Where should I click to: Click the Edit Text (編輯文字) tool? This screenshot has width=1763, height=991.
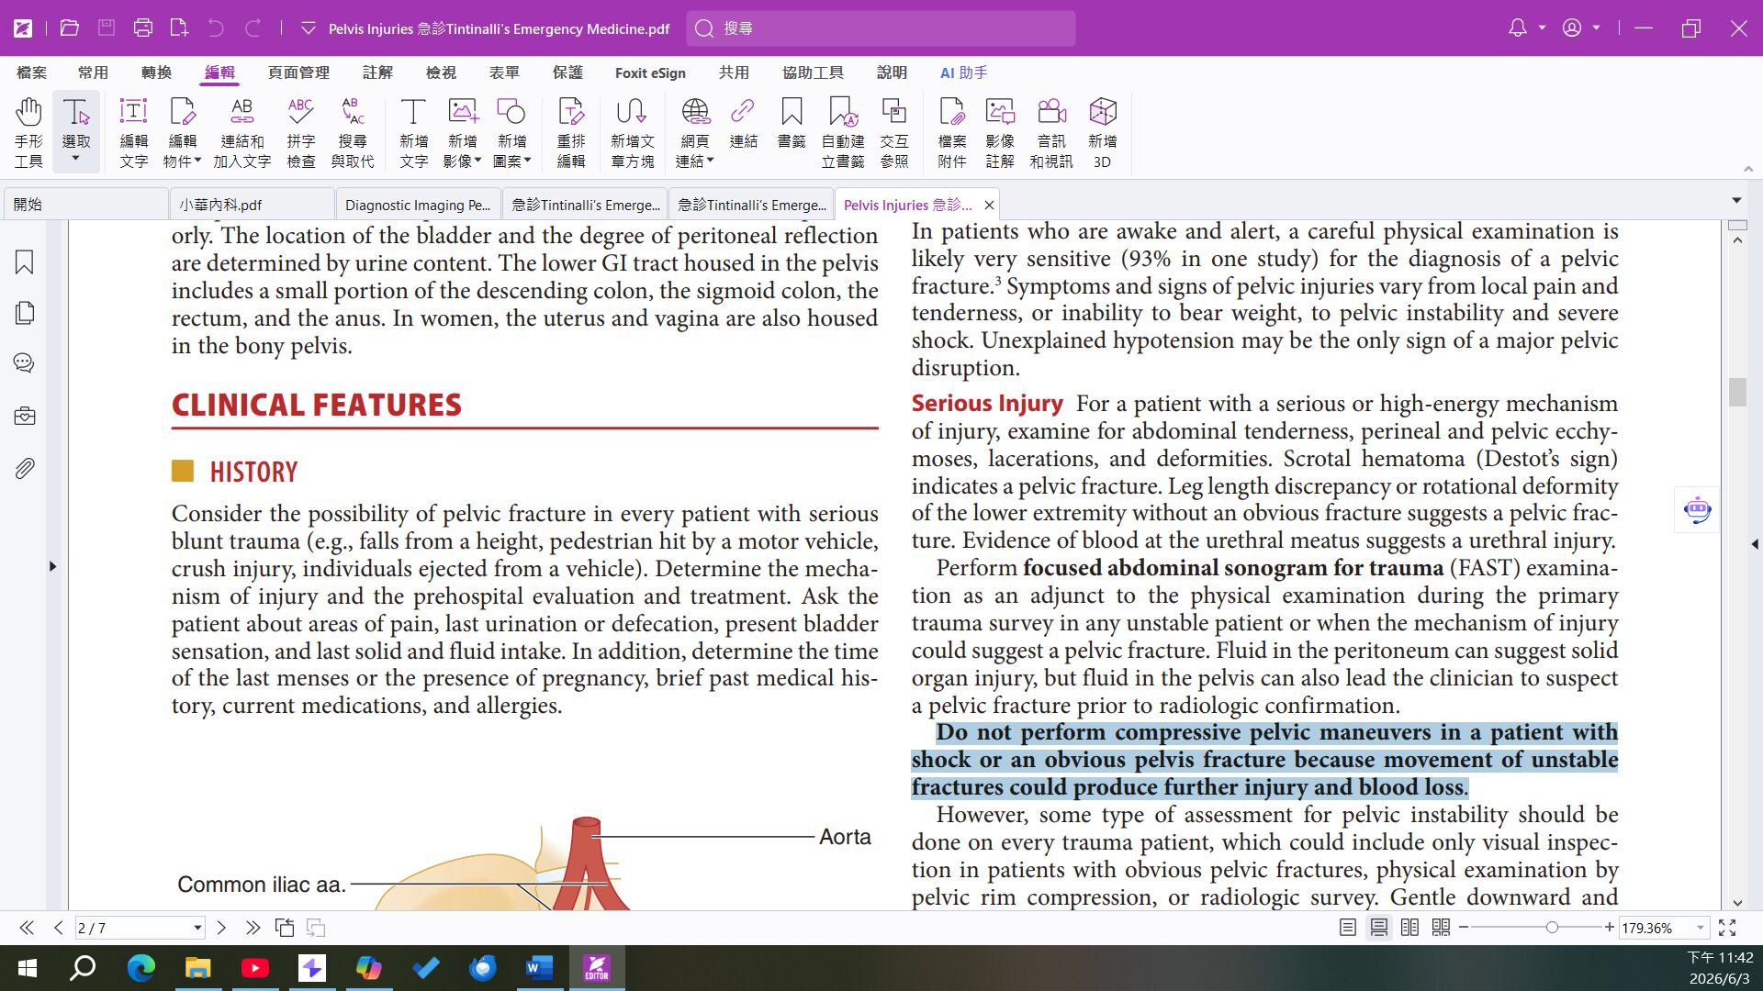pyautogui.click(x=134, y=132)
